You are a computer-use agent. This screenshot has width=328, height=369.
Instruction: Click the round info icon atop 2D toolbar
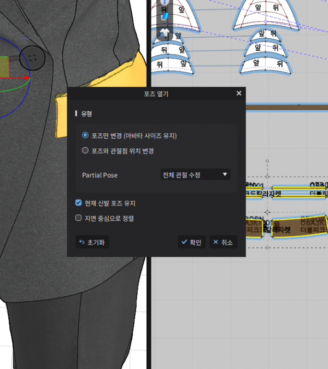pyautogui.click(x=165, y=3)
